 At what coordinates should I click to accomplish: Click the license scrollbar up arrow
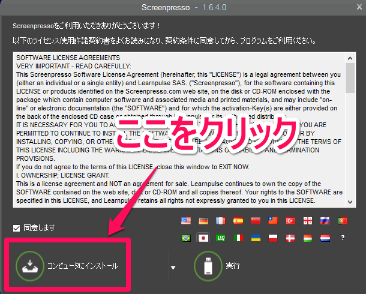pos(350,58)
